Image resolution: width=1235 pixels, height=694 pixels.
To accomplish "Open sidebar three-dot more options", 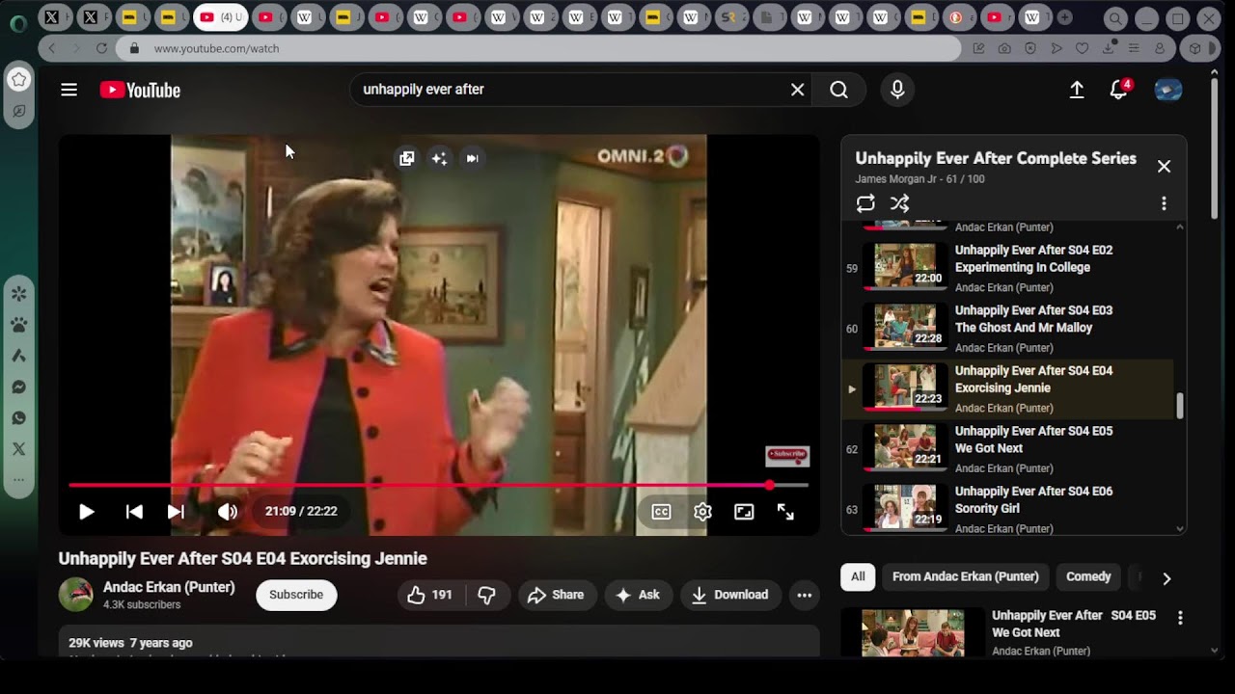I will (x=18, y=480).
